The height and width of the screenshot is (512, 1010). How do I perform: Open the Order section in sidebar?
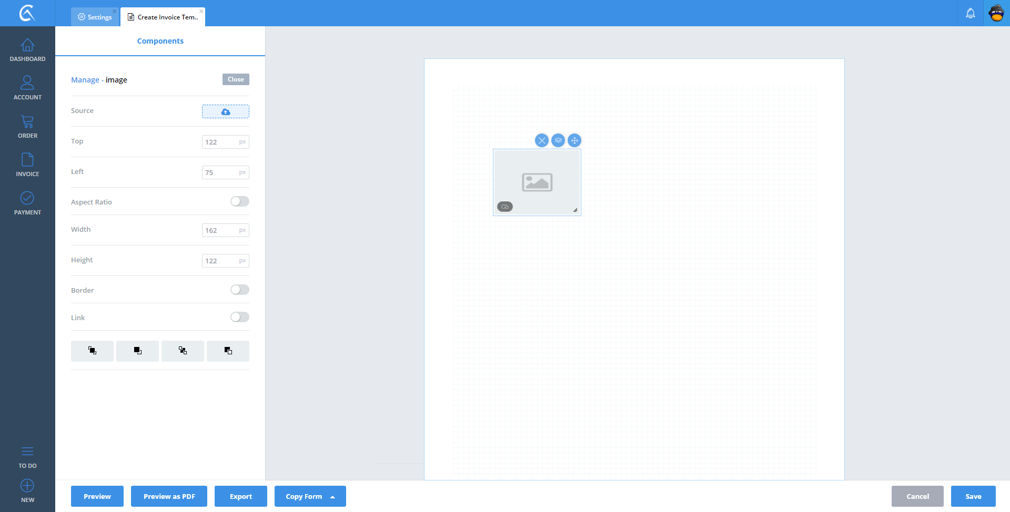27,127
